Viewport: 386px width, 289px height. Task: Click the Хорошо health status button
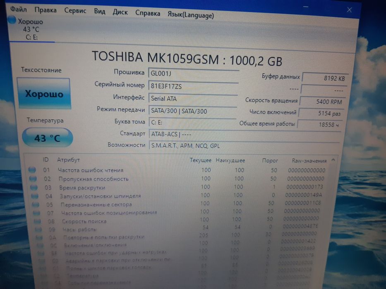(x=44, y=94)
